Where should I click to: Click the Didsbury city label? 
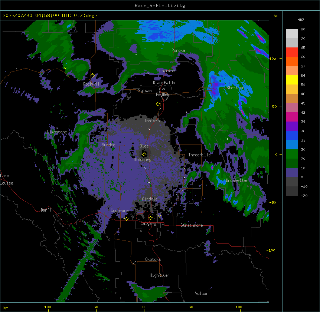click(x=142, y=160)
